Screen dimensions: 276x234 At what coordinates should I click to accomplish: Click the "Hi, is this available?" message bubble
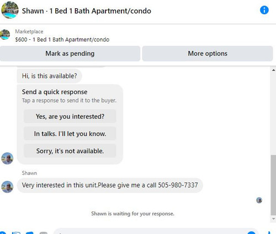49,76
